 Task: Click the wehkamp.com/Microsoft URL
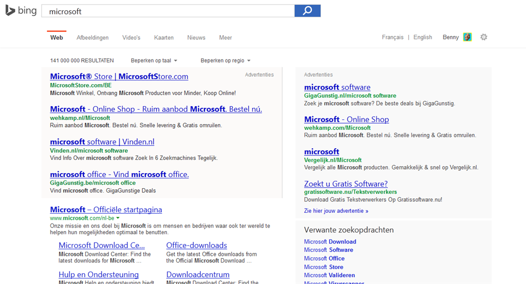coord(337,128)
